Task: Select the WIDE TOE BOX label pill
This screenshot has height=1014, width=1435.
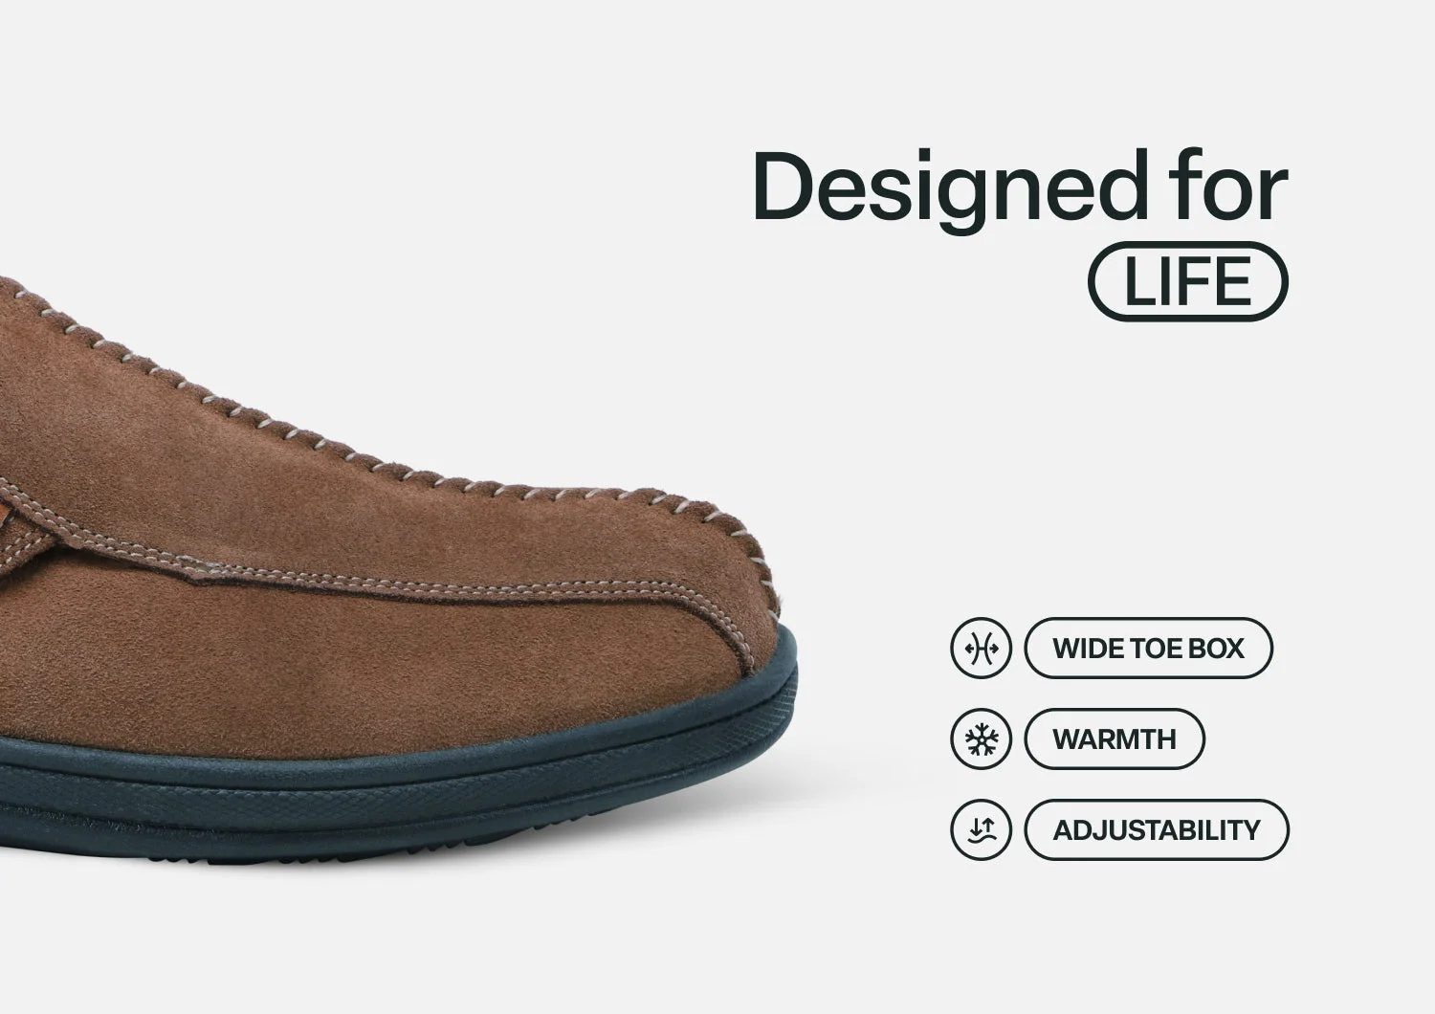Action: point(1148,649)
